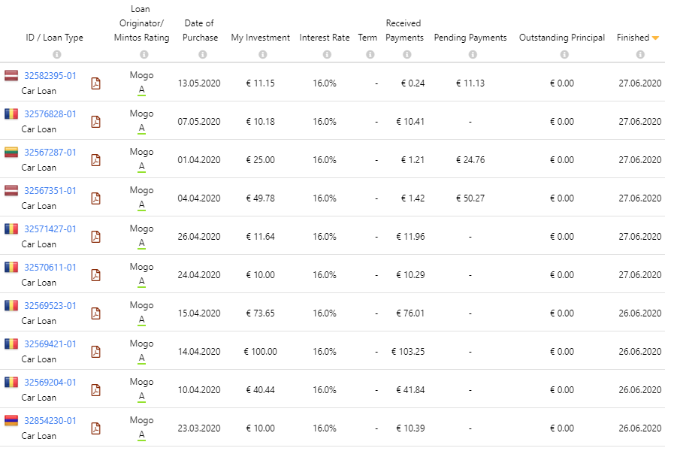This screenshot has height=451, width=683.
Task: Open PDF agreement for loan 32569421-01
Action: tap(95, 352)
